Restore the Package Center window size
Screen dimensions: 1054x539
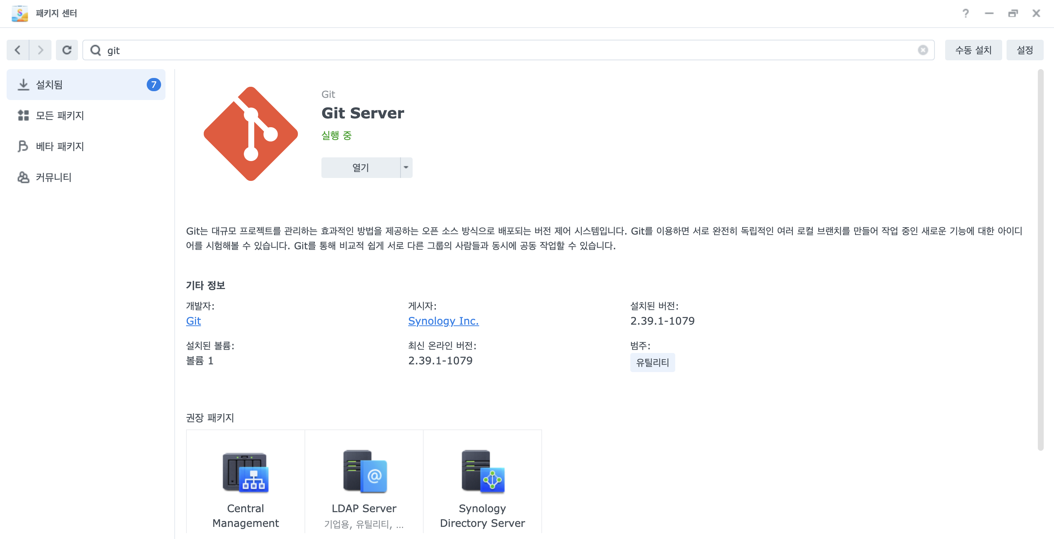[1013, 14]
